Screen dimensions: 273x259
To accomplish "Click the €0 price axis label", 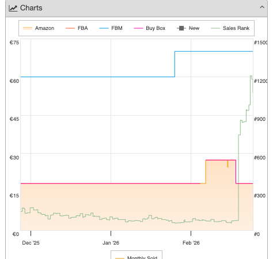I will coord(16,234).
